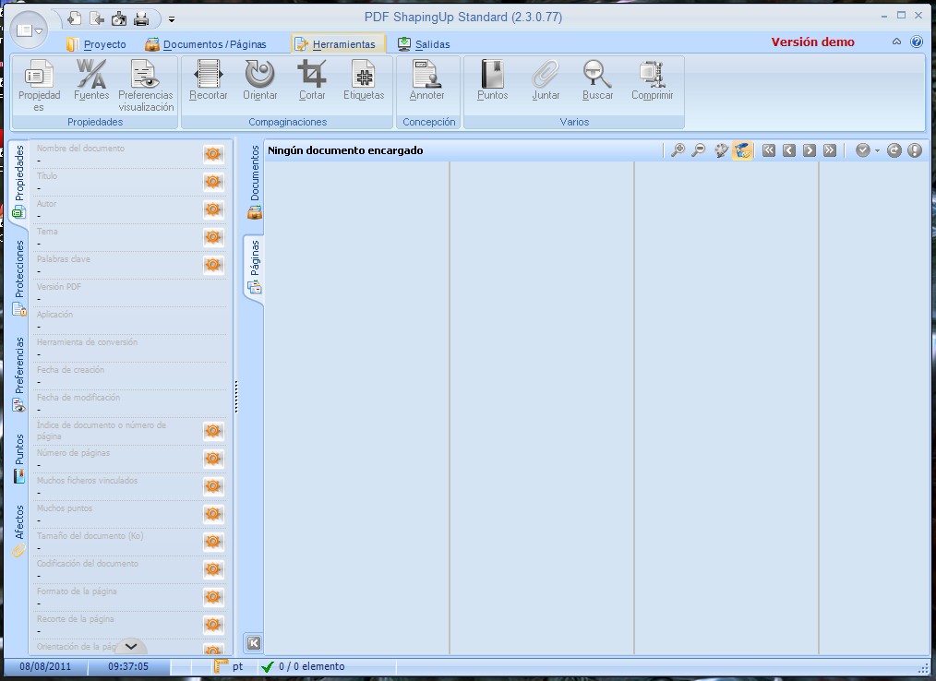Click the gear button beside Muchos puntos
The width and height of the screenshot is (936, 681).
[213, 514]
